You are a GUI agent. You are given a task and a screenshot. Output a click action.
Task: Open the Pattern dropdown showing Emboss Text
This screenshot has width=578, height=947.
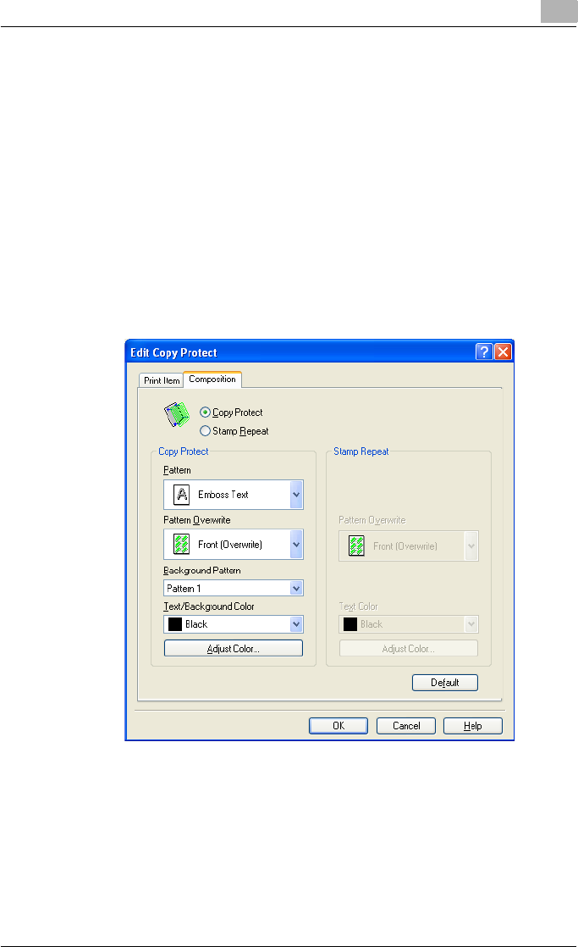234,495
